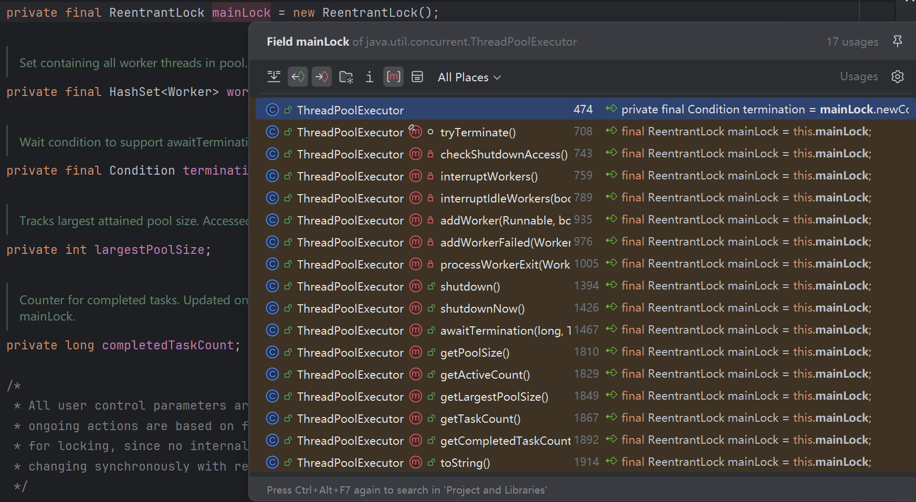916x502 pixels.
Task: Select the addWorker(Runnable, bo usage name
Action: tap(506, 220)
